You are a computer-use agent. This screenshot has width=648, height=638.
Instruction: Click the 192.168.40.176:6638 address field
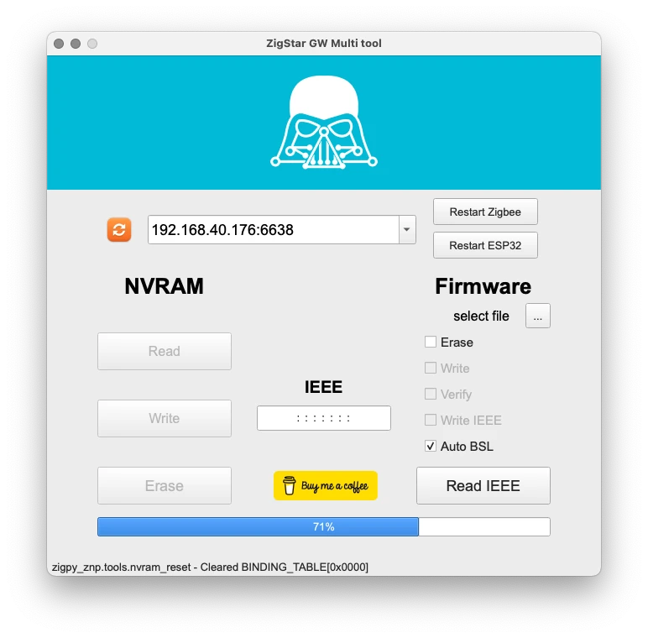tap(274, 230)
